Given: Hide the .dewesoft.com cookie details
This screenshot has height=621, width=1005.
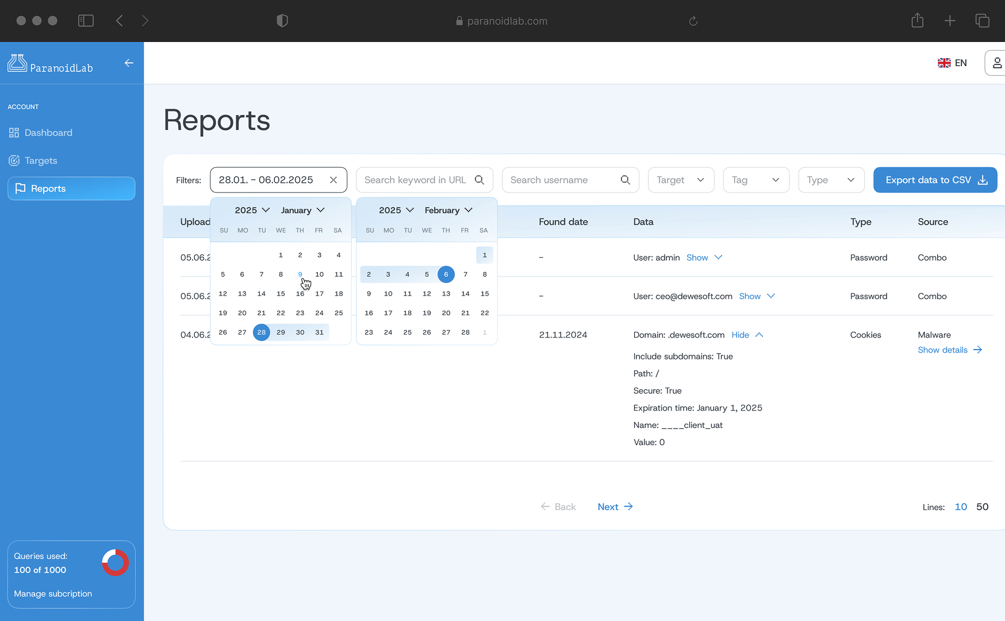Looking at the screenshot, I should point(747,335).
